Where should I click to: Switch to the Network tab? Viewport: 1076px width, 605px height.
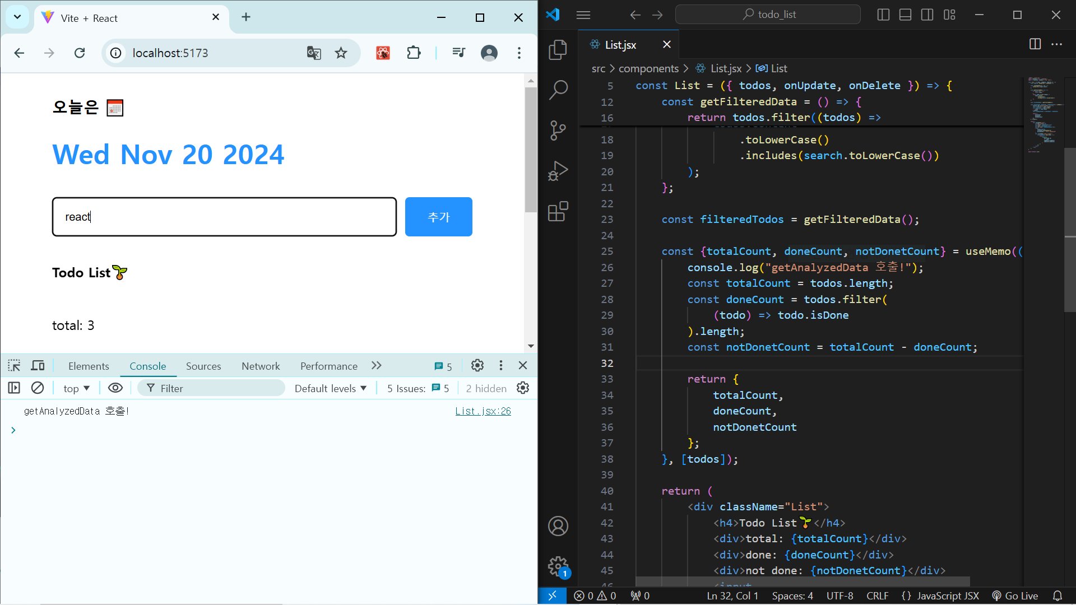pos(261,366)
